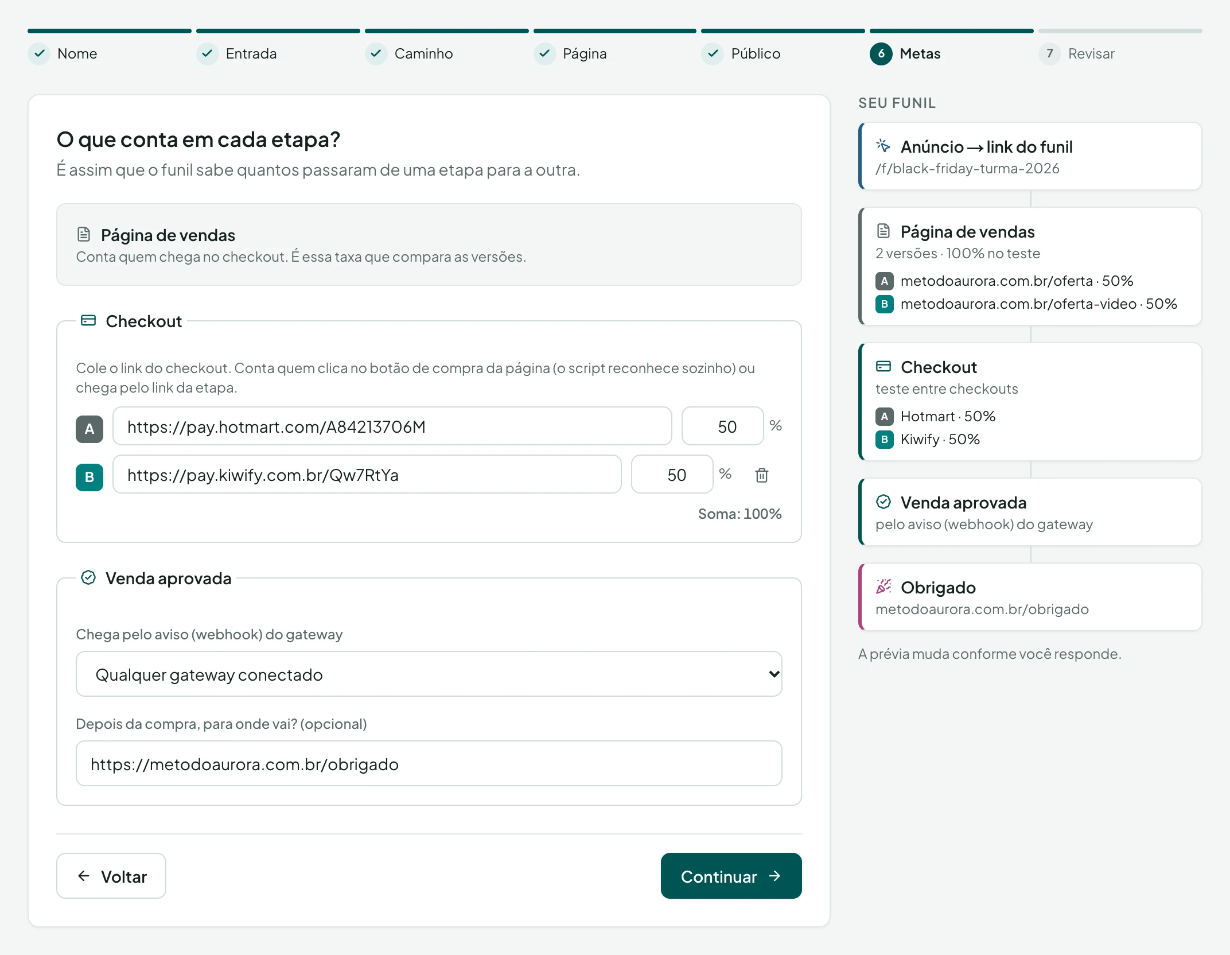Click the Anúncio cursor icon in funnel preview
The height and width of the screenshot is (955, 1230).
click(883, 146)
